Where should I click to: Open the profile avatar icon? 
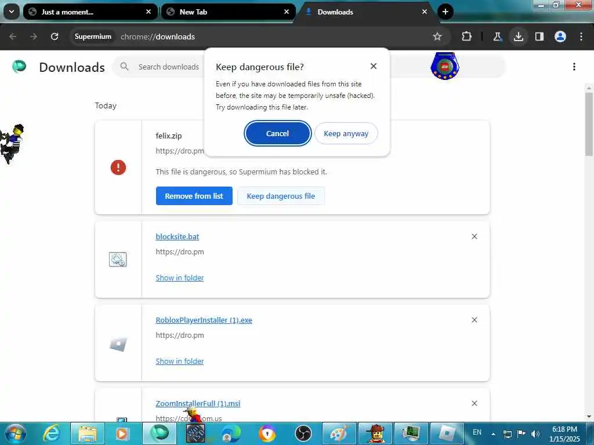[560, 37]
